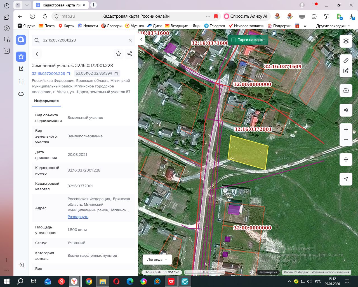358x287 pixels.
Task: Open the browser main menu
Action: [x=314, y=5]
